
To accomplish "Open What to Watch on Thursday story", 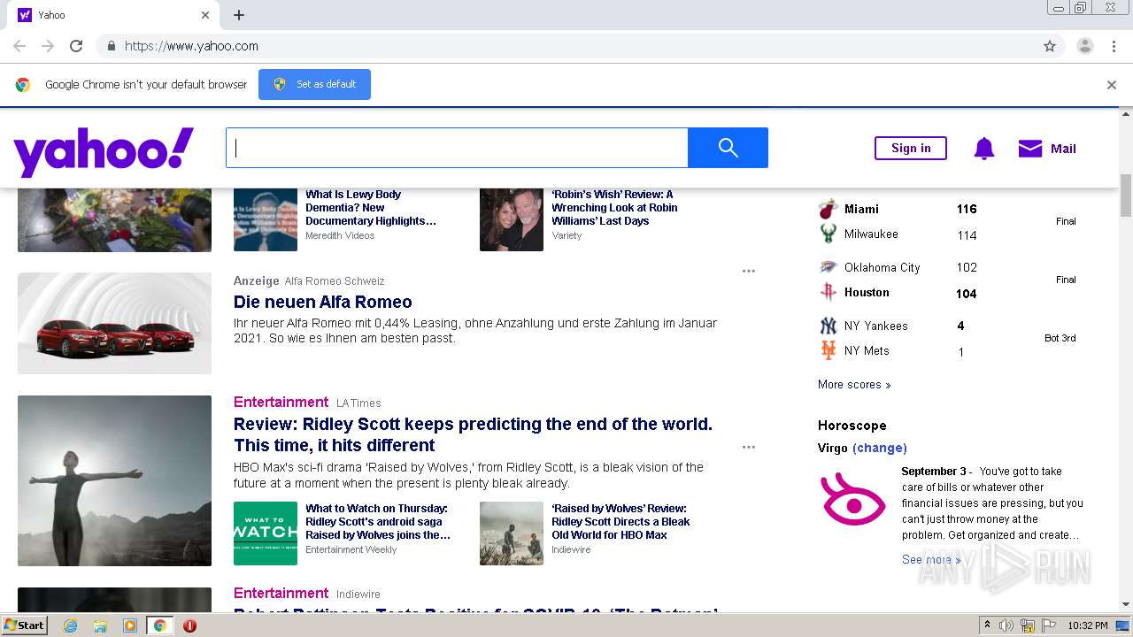I will [378, 521].
